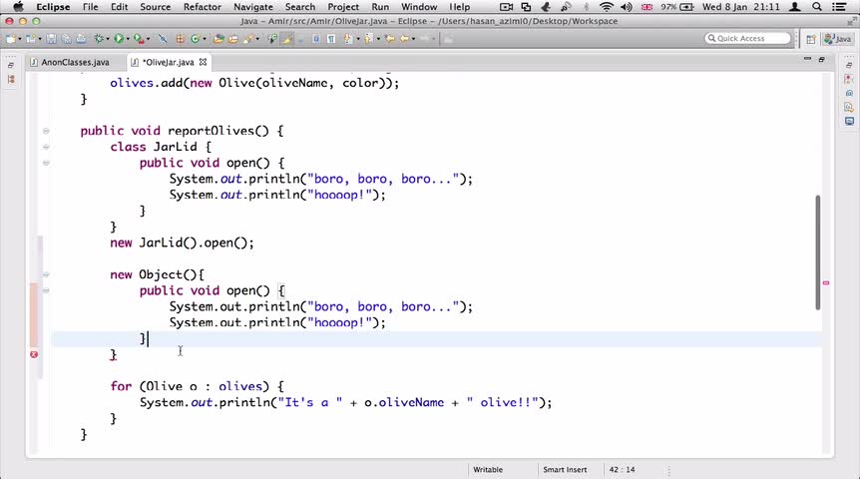Screen dimensions: 860x479
Task: Click the Back navigation arrow icon
Action: point(405,39)
